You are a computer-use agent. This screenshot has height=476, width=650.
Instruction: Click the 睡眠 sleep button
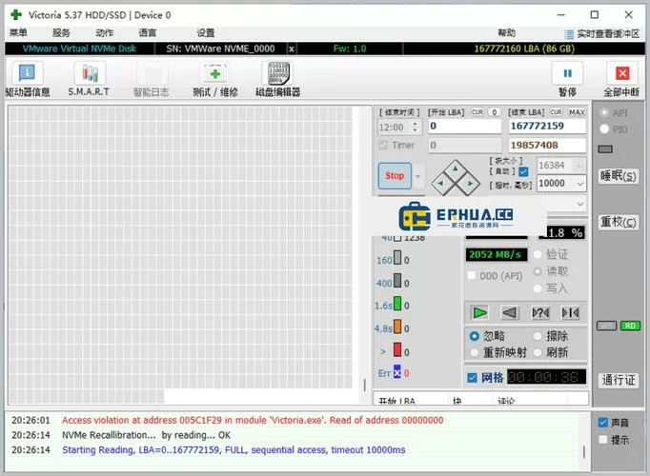click(x=618, y=176)
